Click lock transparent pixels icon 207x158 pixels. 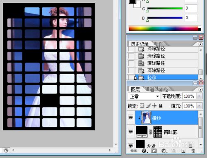point(142,106)
